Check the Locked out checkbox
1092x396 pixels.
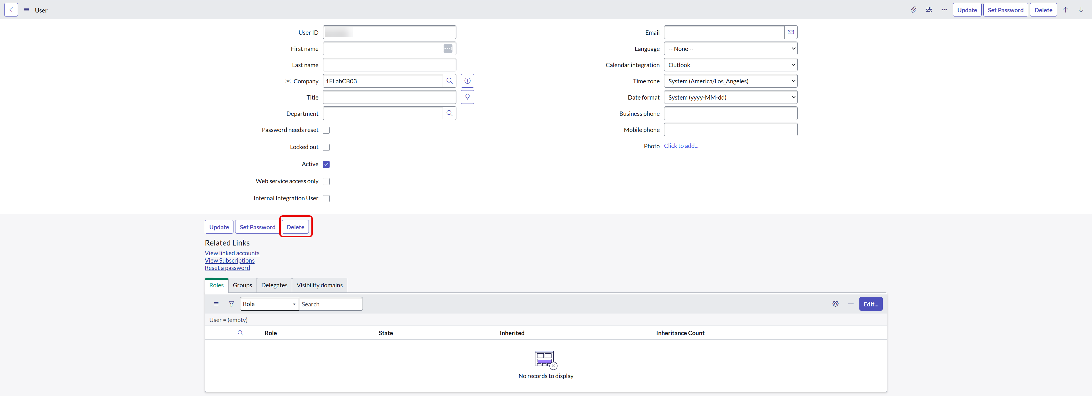pyautogui.click(x=326, y=147)
